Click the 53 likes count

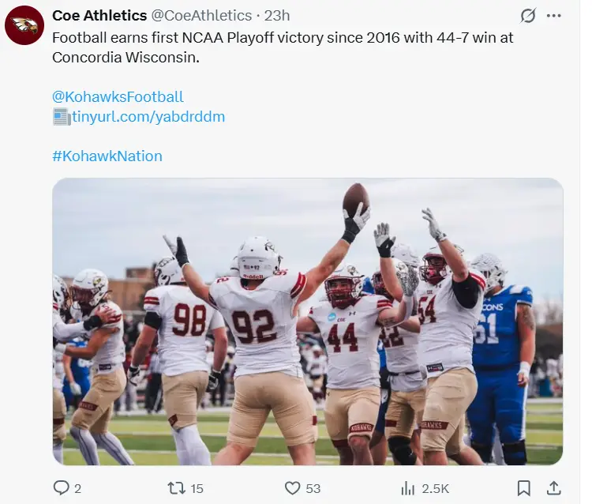(x=313, y=488)
